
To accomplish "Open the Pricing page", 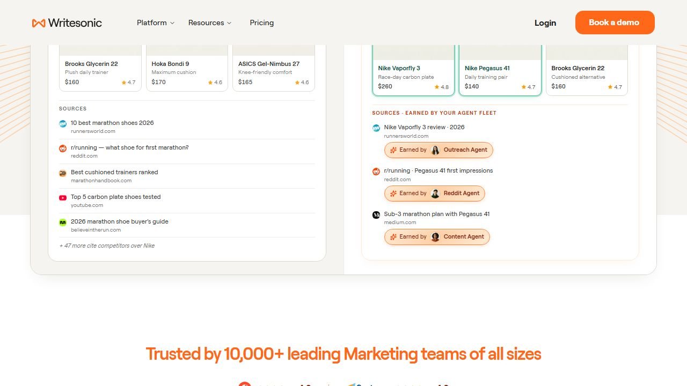I will tap(262, 23).
